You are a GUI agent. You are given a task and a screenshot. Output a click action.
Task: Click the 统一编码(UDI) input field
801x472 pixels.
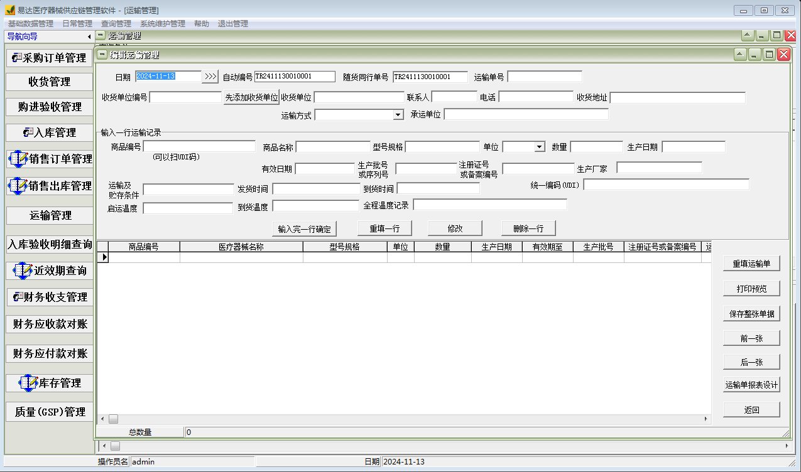pos(666,185)
